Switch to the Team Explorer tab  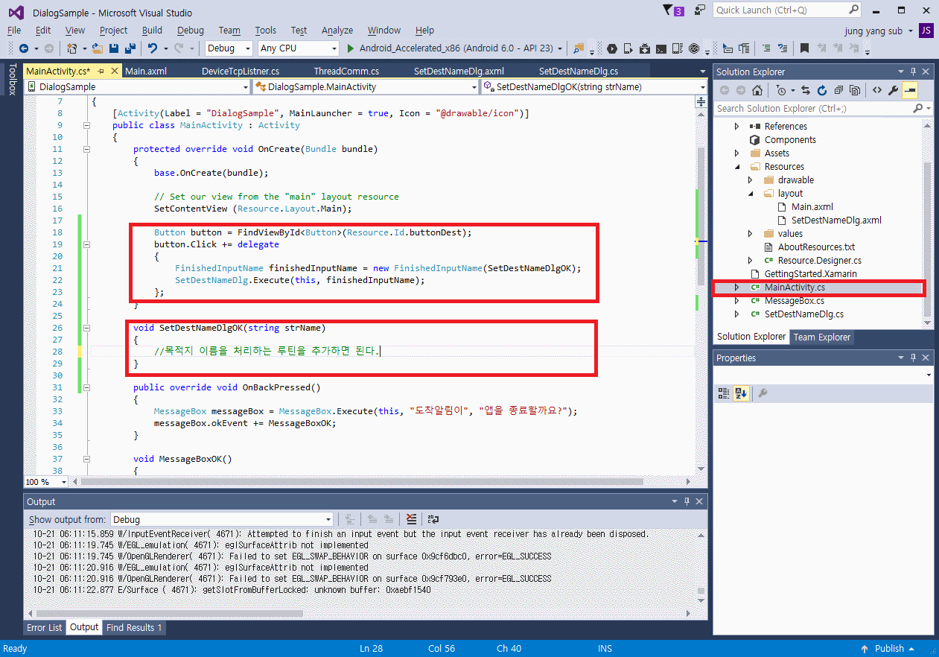point(821,337)
